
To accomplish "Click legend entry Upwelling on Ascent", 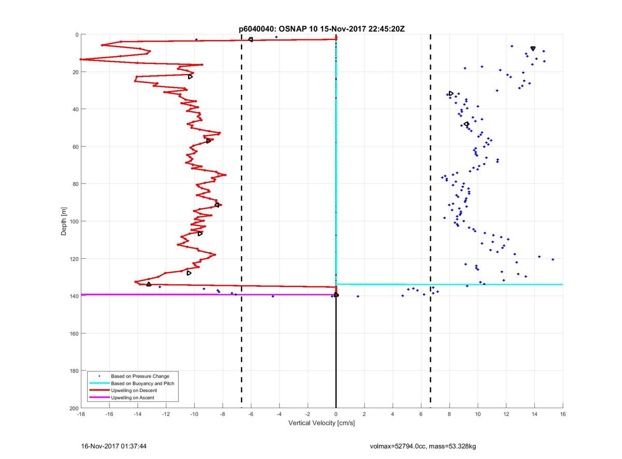I will [x=133, y=398].
